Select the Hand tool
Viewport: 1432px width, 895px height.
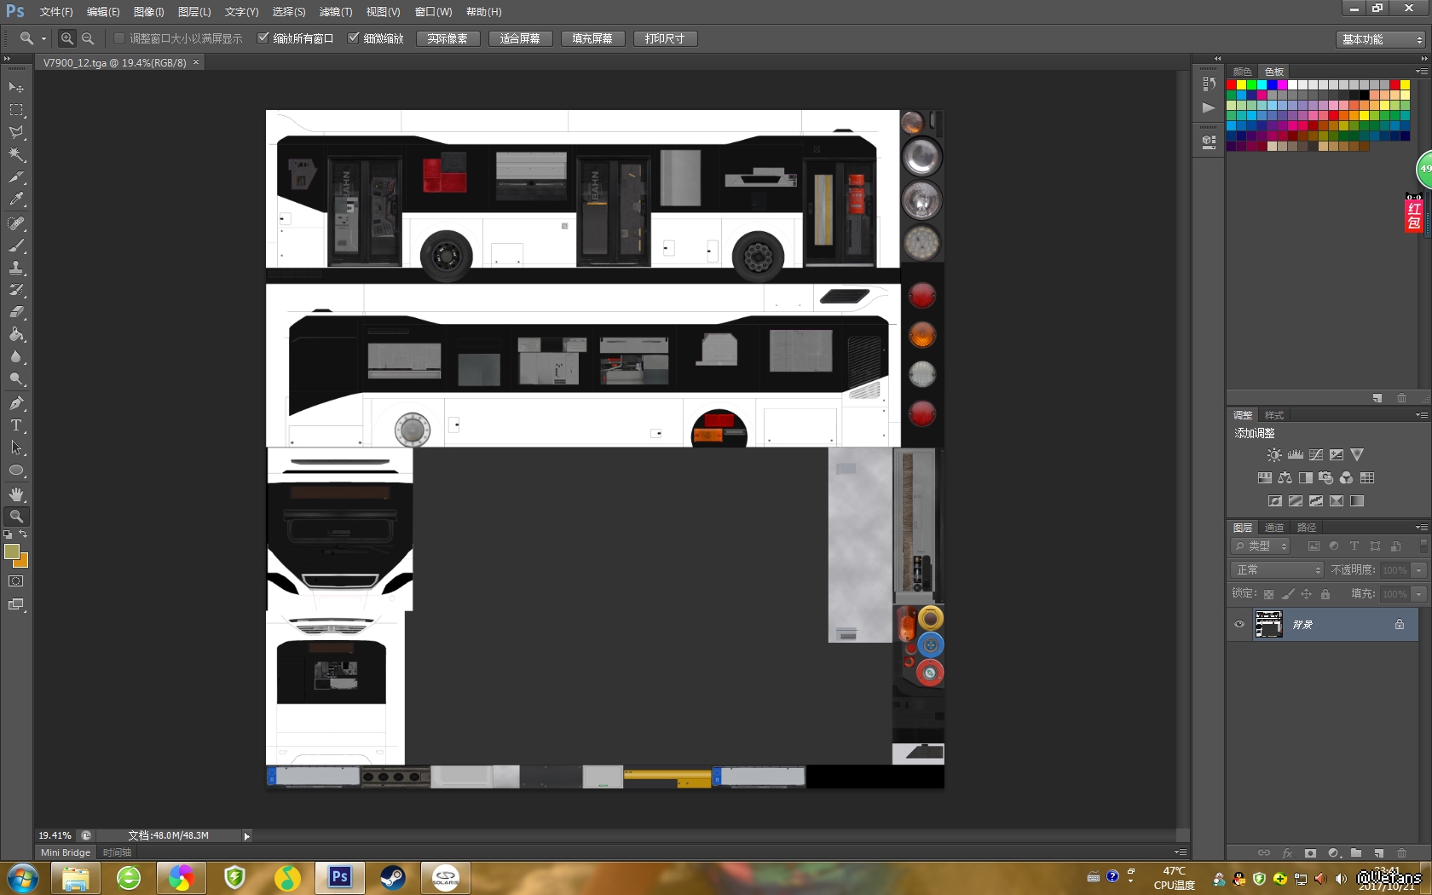click(x=16, y=494)
